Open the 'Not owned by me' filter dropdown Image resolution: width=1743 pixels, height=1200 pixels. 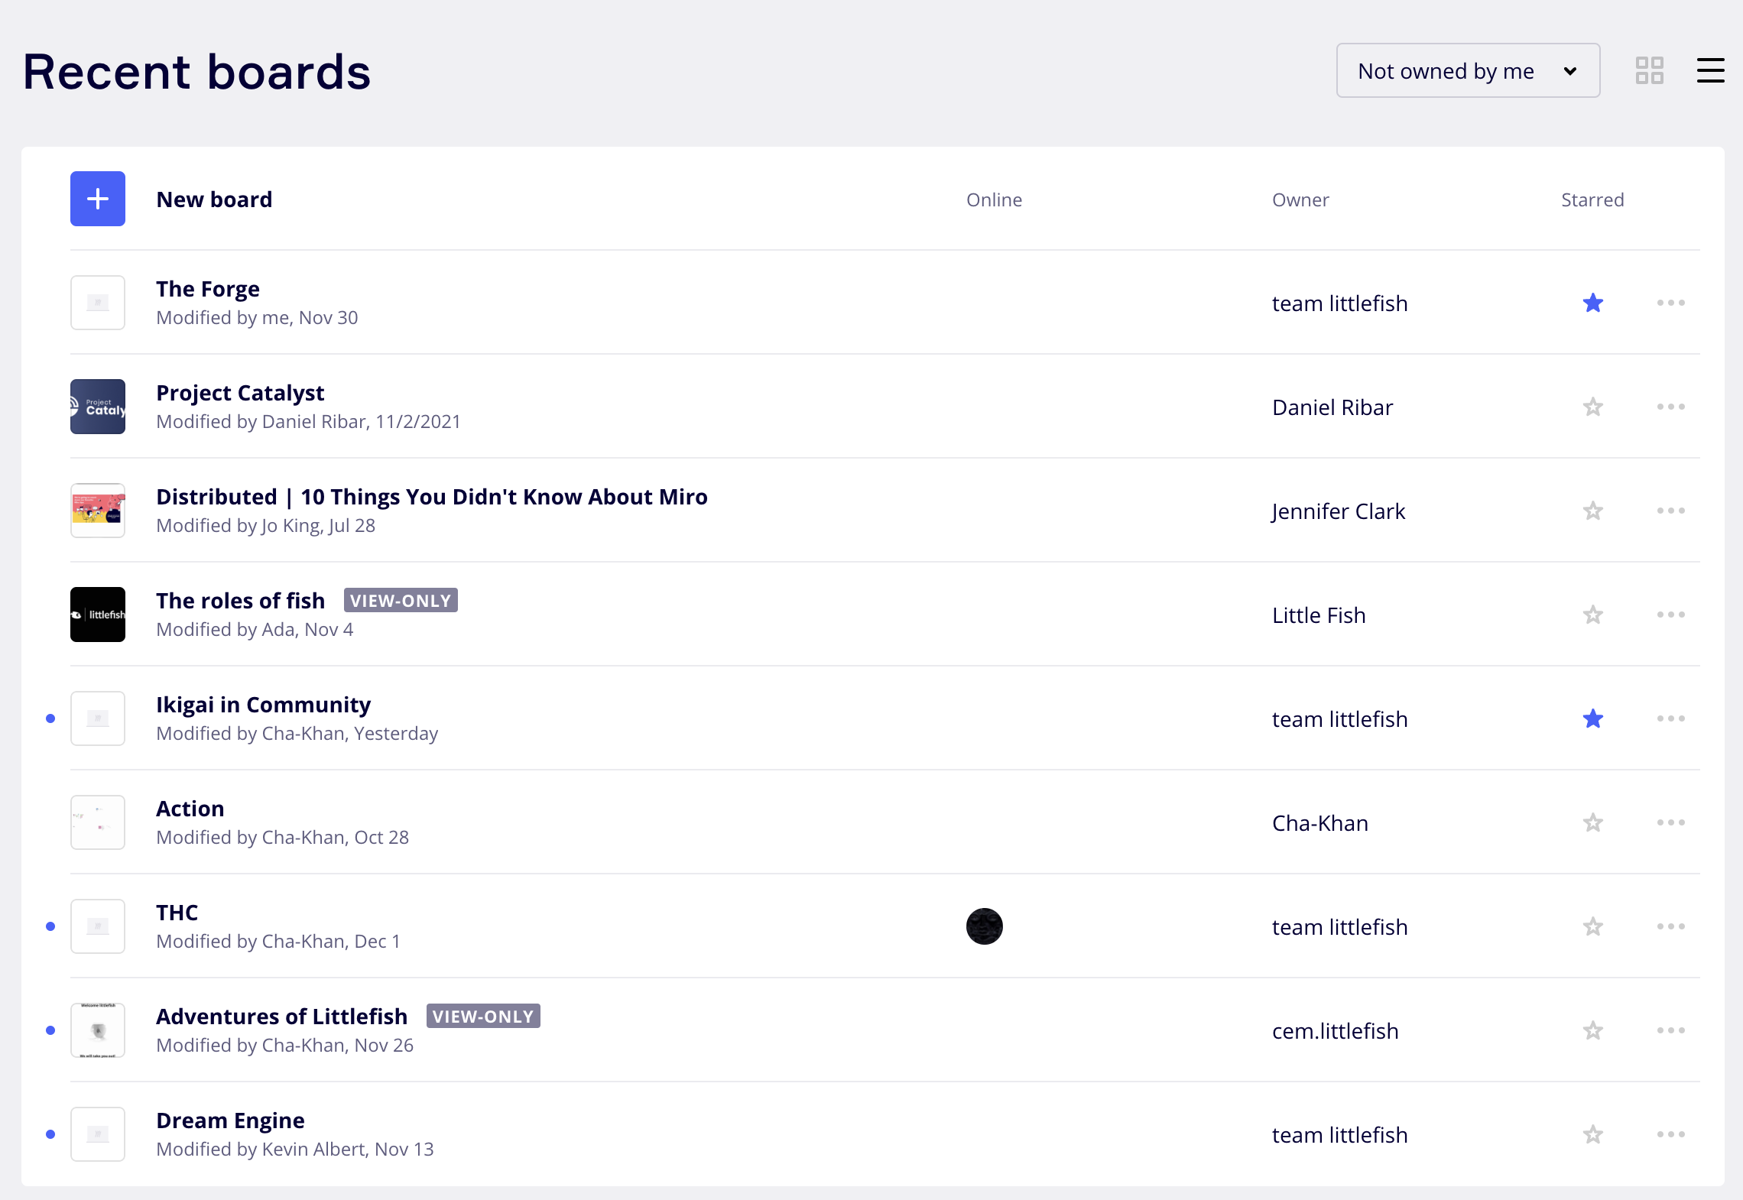point(1467,71)
